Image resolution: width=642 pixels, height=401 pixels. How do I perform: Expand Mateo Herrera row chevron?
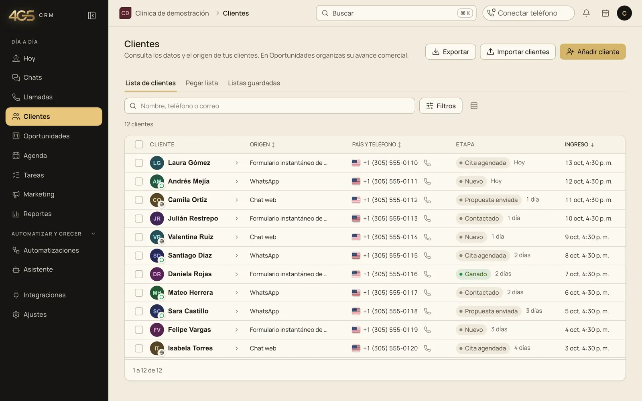236,292
